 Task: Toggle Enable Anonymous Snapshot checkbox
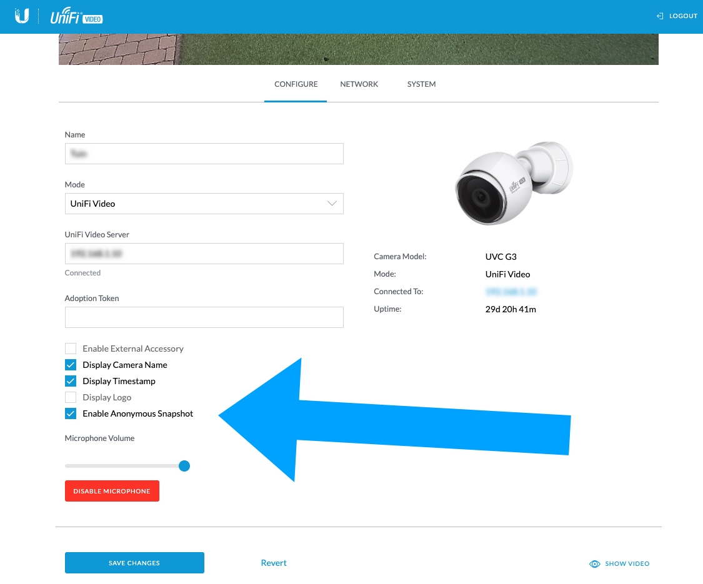71,413
